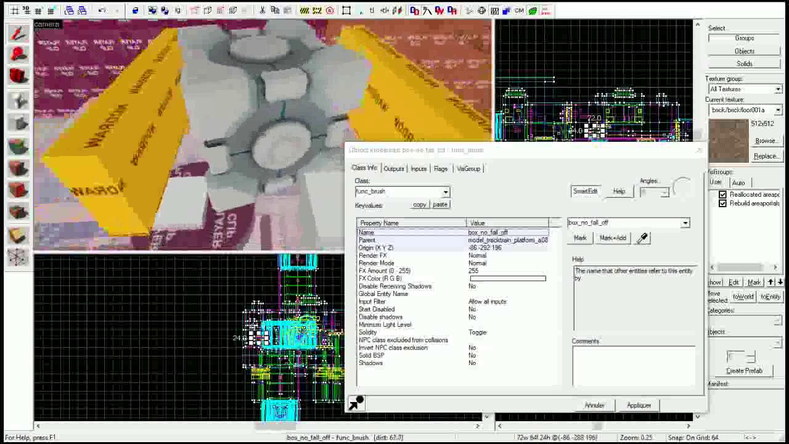This screenshot has height=444, width=789.
Task: Select the Parent property row
Action: coord(452,240)
